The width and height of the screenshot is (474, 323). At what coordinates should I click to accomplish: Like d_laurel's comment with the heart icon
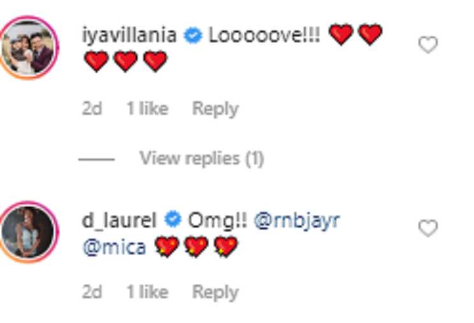pyautogui.click(x=428, y=228)
